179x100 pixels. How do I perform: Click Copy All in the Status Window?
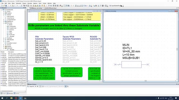click(x=30, y=86)
